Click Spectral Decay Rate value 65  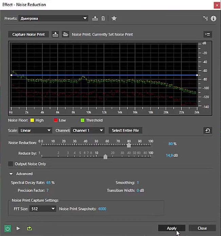48,183
